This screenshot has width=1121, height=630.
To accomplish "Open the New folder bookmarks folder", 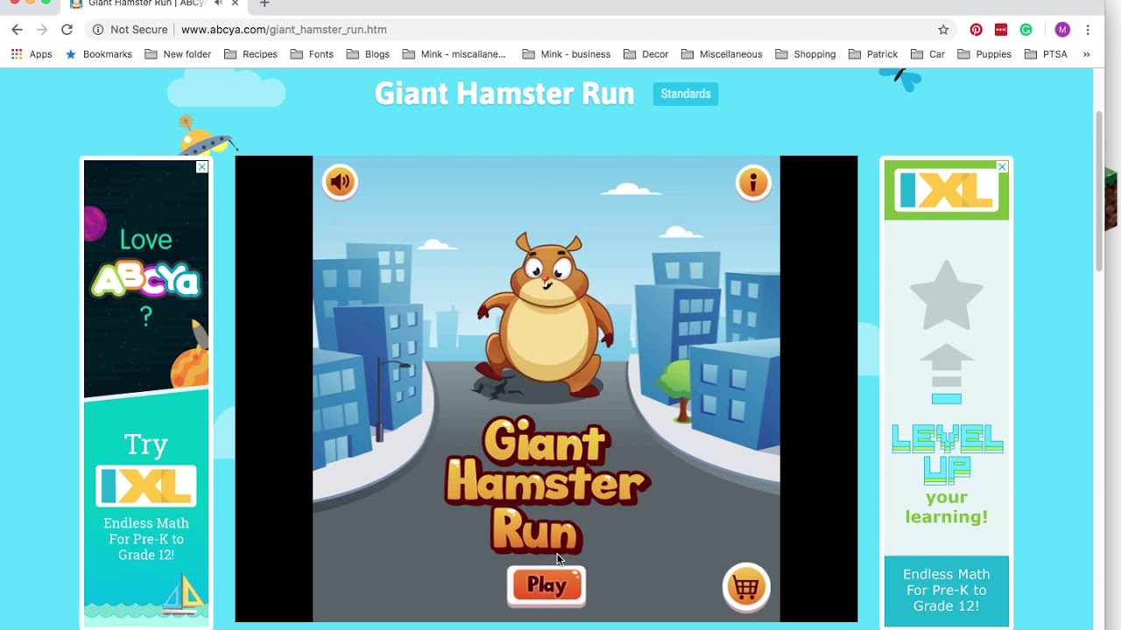I will (x=178, y=54).
